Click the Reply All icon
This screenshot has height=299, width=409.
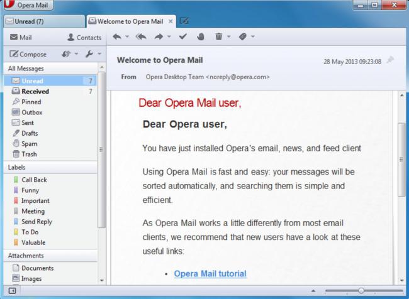click(141, 36)
